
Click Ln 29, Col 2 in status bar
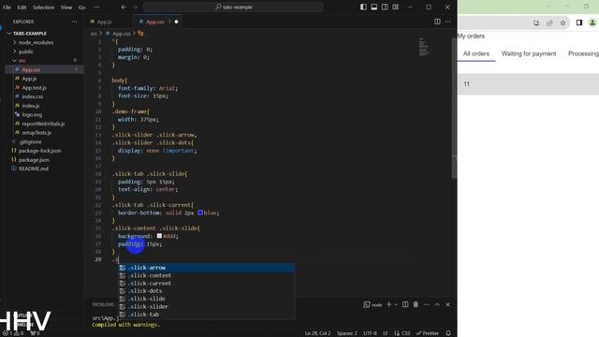point(317,333)
